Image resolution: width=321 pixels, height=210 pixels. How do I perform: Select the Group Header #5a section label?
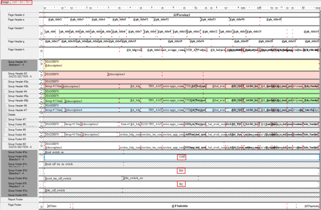(x=18, y=96)
